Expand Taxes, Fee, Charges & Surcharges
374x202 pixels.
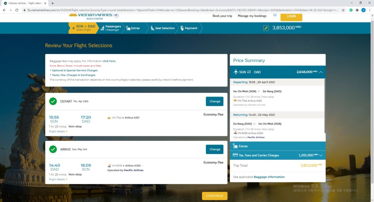[72, 75]
